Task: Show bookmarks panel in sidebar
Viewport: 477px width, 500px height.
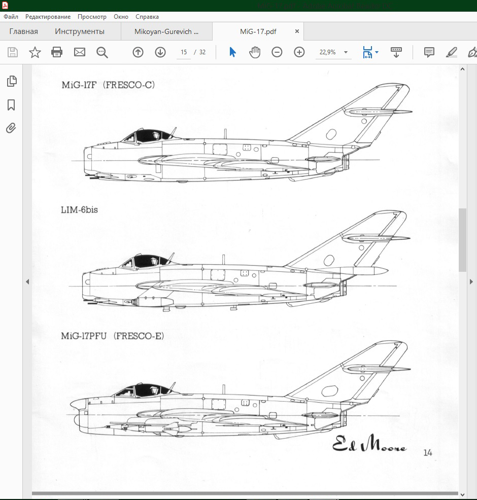Action: [11, 105]
